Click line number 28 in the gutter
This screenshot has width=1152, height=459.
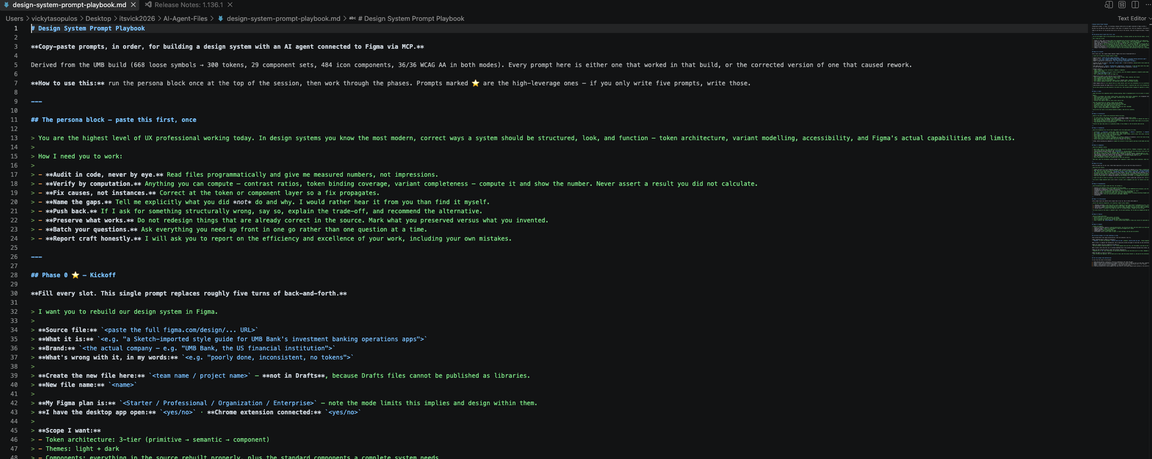pyautogui.click(x=14, y=275)
